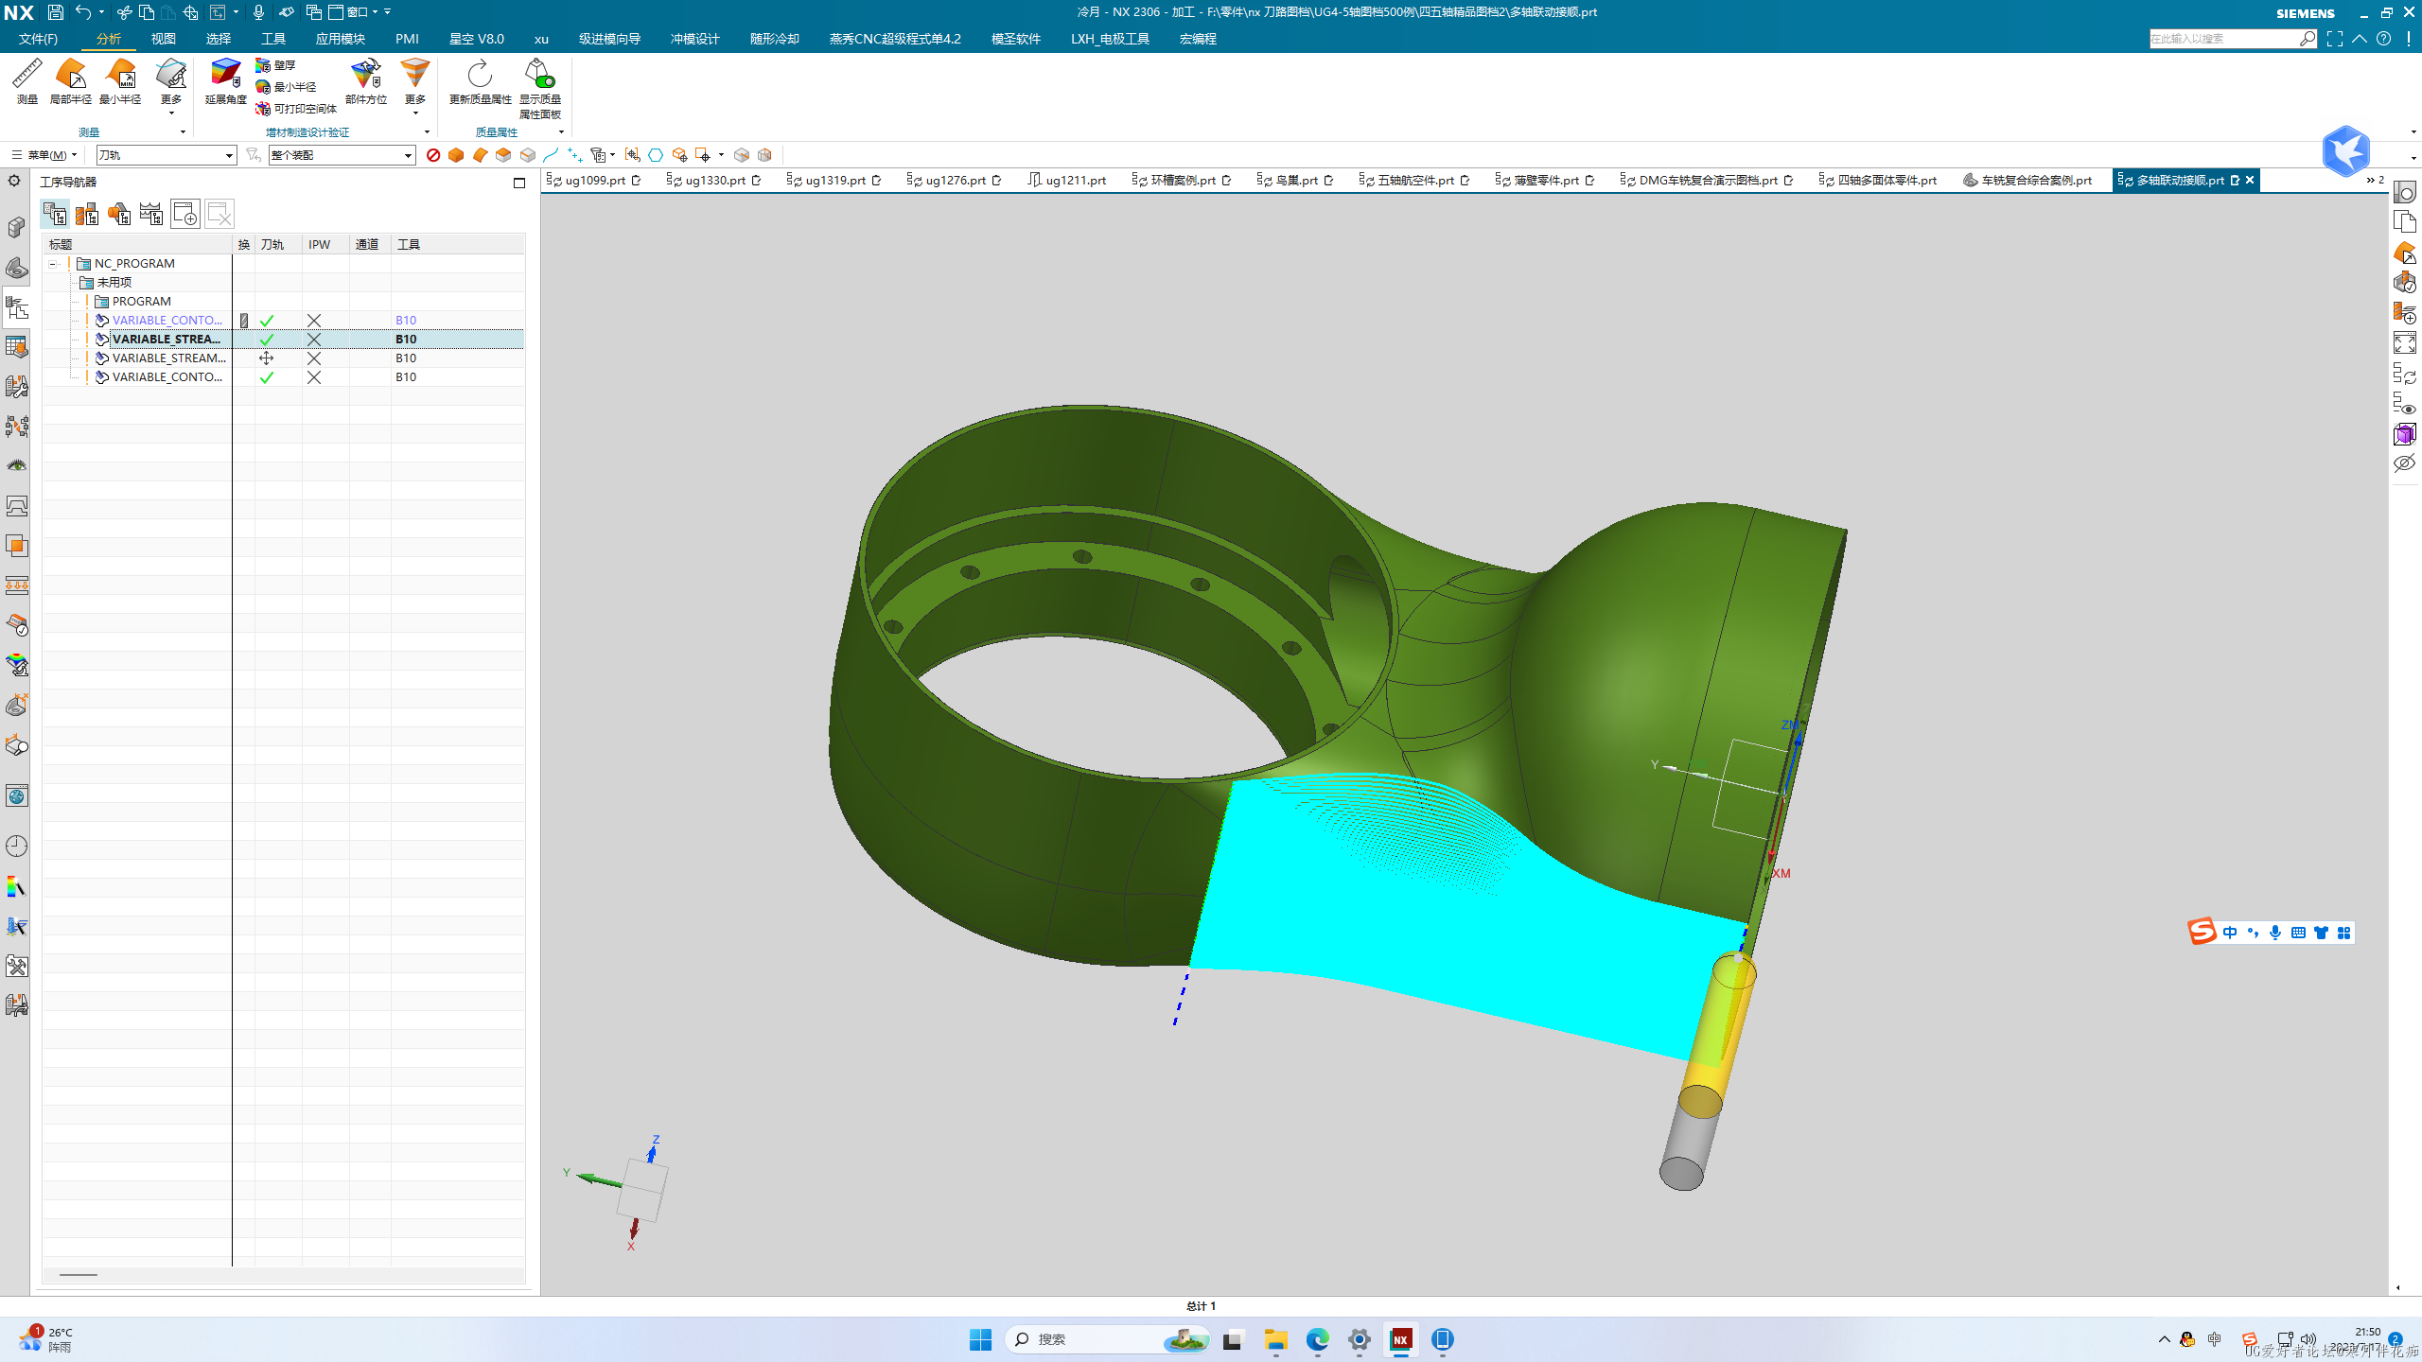Open Microsoft Edge from the taskbar
The image size is (2422, 1362).
(x=1317, y=1339)
